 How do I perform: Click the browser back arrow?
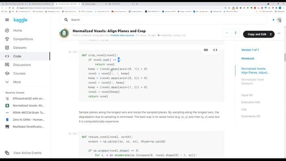3,8
